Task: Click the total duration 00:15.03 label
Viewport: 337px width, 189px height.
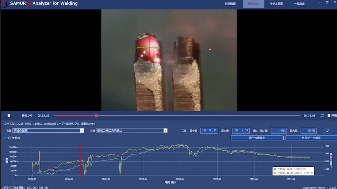Action: pos(309,116)
